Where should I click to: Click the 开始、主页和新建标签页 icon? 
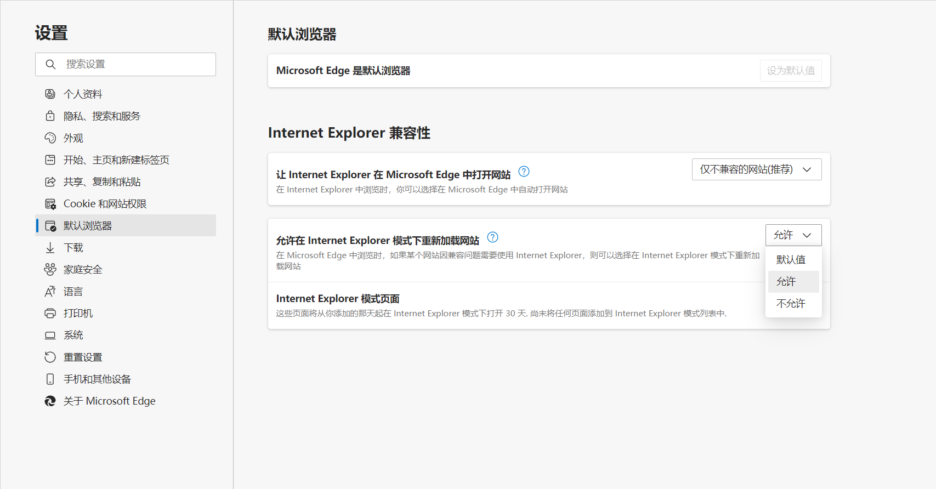coord(50,160)
